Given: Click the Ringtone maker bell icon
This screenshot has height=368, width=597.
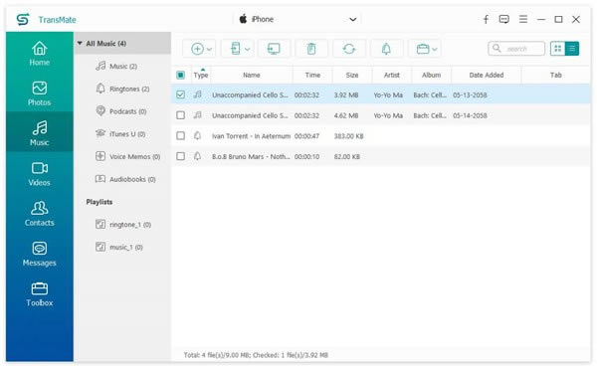Looking at the screenshot, I should tap(386, 49).
